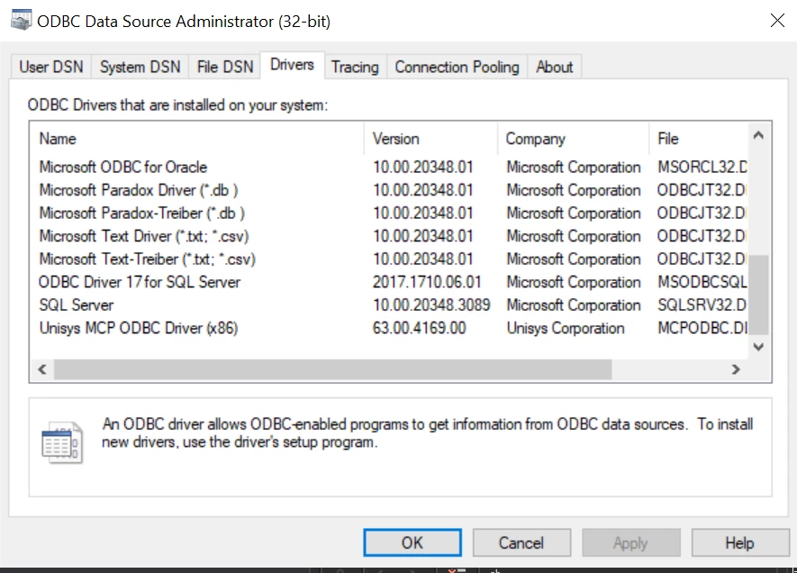Click version 63.00.4169.00 cell
This screenshot has height=573, width=797.
click(419, 328)
